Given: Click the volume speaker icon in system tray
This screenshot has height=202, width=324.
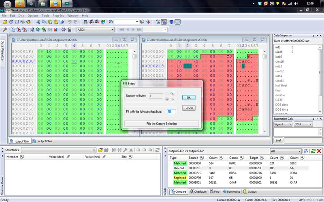Looking at the screenshot, I should 296,4.
